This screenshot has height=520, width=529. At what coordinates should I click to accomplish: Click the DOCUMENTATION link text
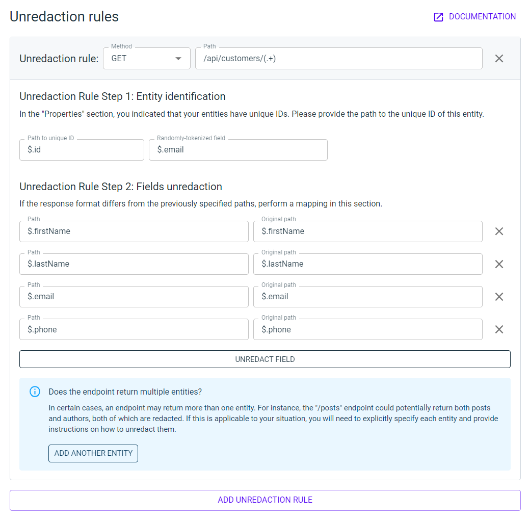tap(482, 17)
